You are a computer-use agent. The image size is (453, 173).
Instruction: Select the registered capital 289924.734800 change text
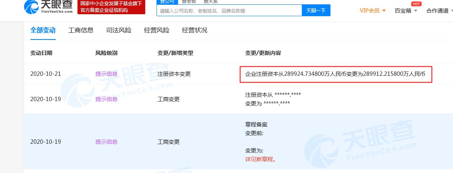pyautogui.click(x=335, y=74)
